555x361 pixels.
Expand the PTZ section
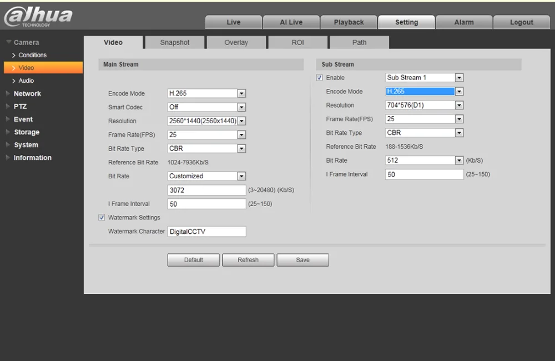[16, 106]
